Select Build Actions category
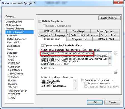 (x=13, y=46)
